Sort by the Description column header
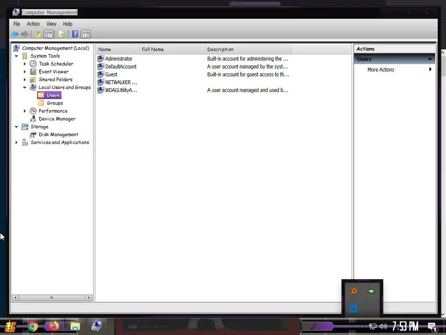This screenshot has width=446, height=335. [x=248, y=49]
